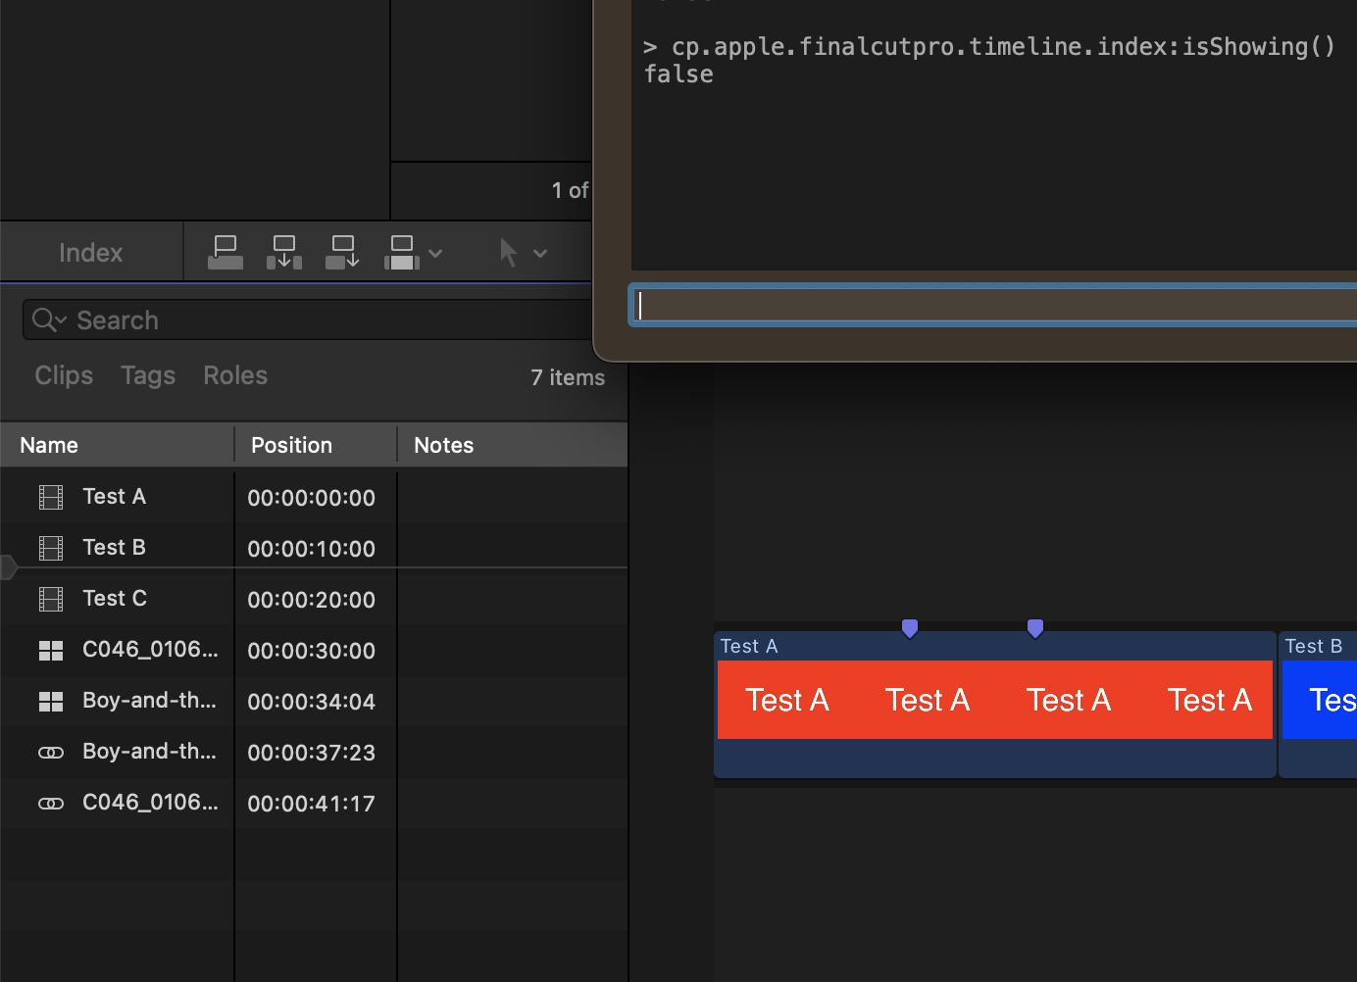Select the Clips tab

63,375
